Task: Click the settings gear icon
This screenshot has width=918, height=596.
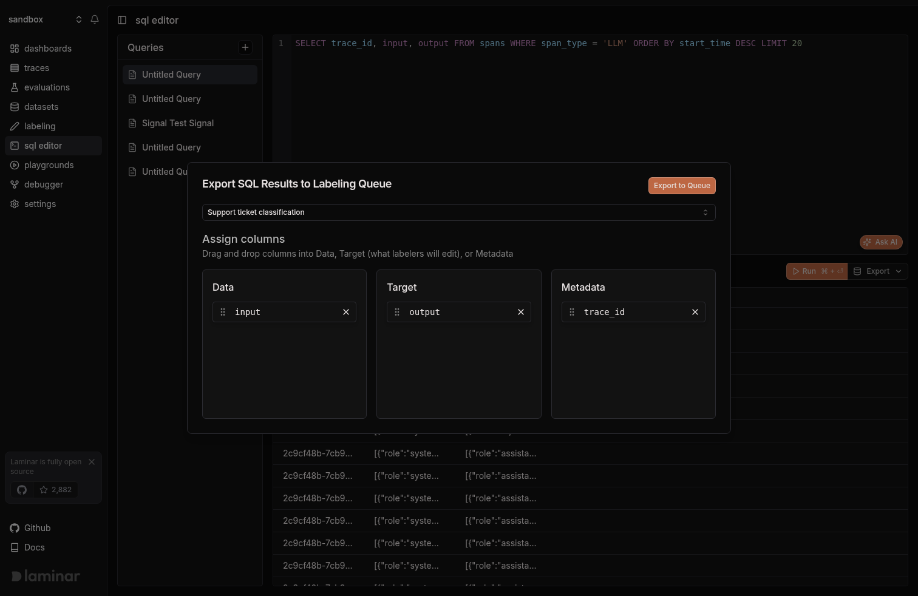Action: pos(15,204)
